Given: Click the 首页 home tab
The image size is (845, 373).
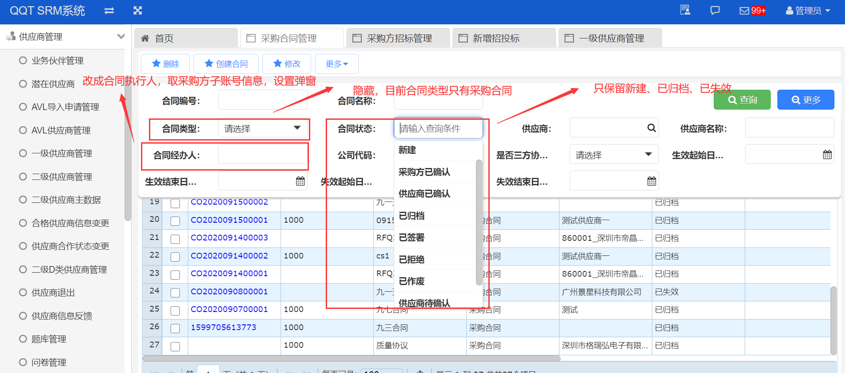Looking at the screenshot, I should (186, 38).
